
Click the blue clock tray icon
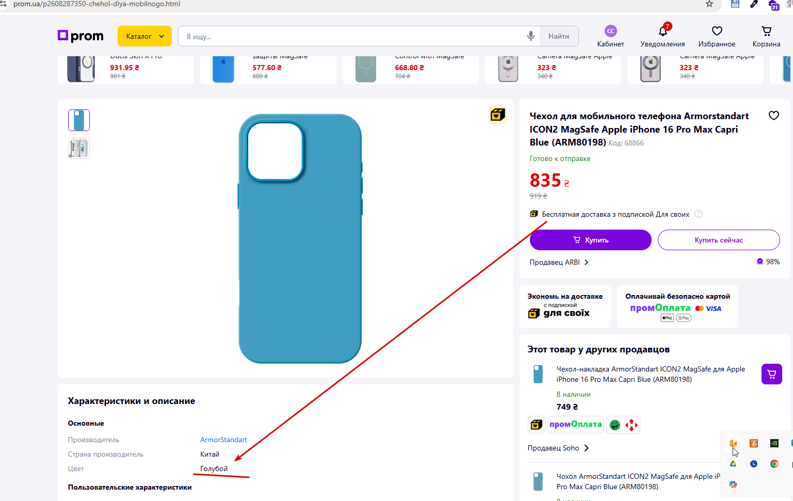coord(754,464)
